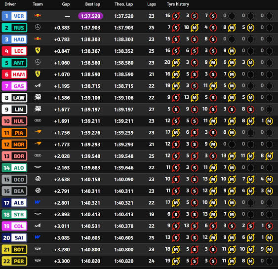Viewport: 278px width, 269px height.
Task: Select the 22 PER driver badge
Action: pos(14,261)
